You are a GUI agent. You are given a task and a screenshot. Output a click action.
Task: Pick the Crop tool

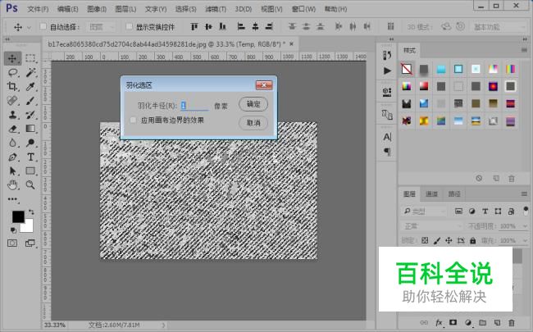coord(12,86)
